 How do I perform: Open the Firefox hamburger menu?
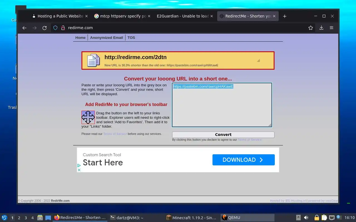point(332,28)
